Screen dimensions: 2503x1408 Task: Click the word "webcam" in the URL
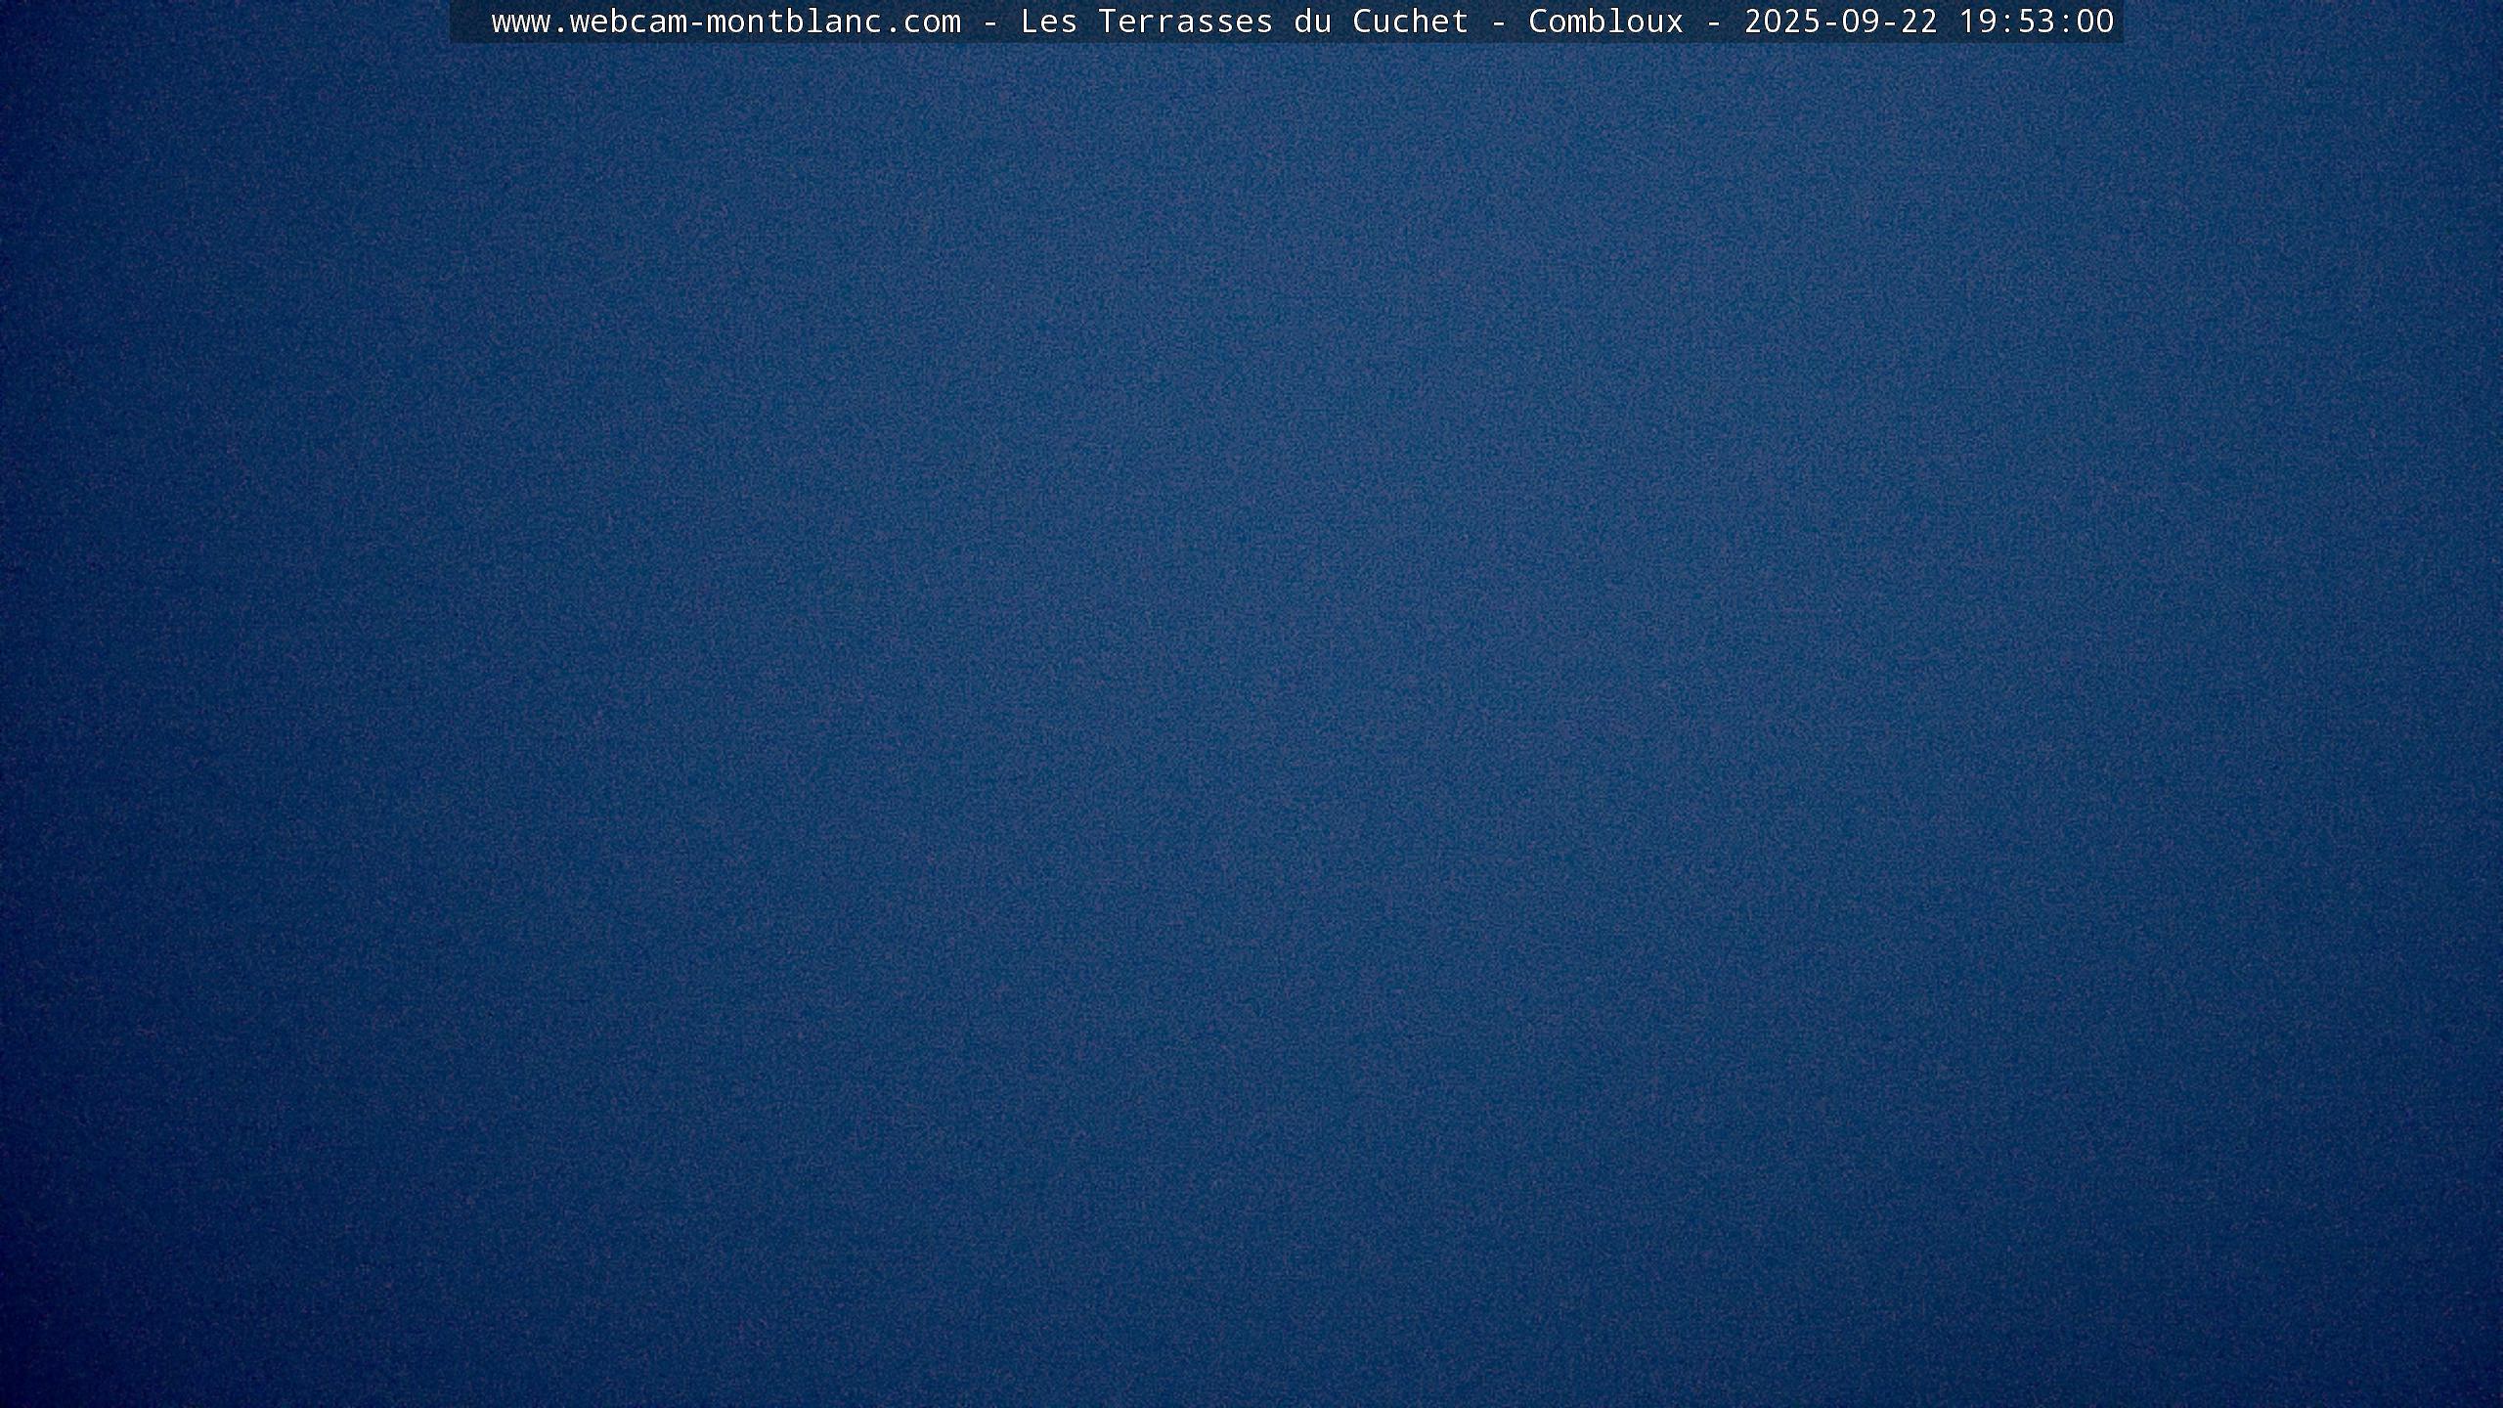click(628, 22)
